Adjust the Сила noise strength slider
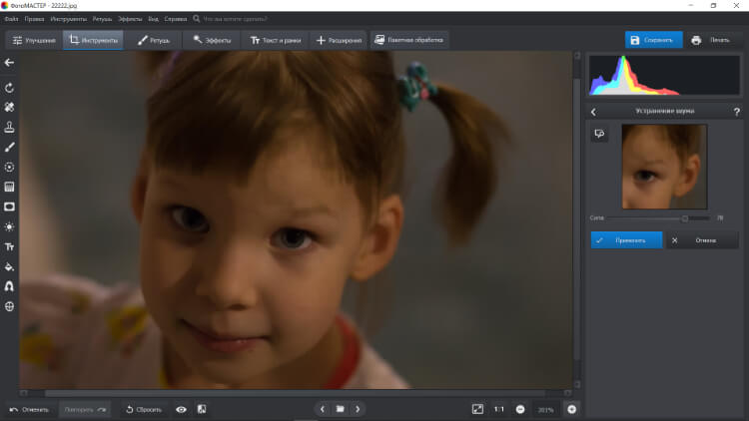Screen dimensions: 749x421 point(685,216)
